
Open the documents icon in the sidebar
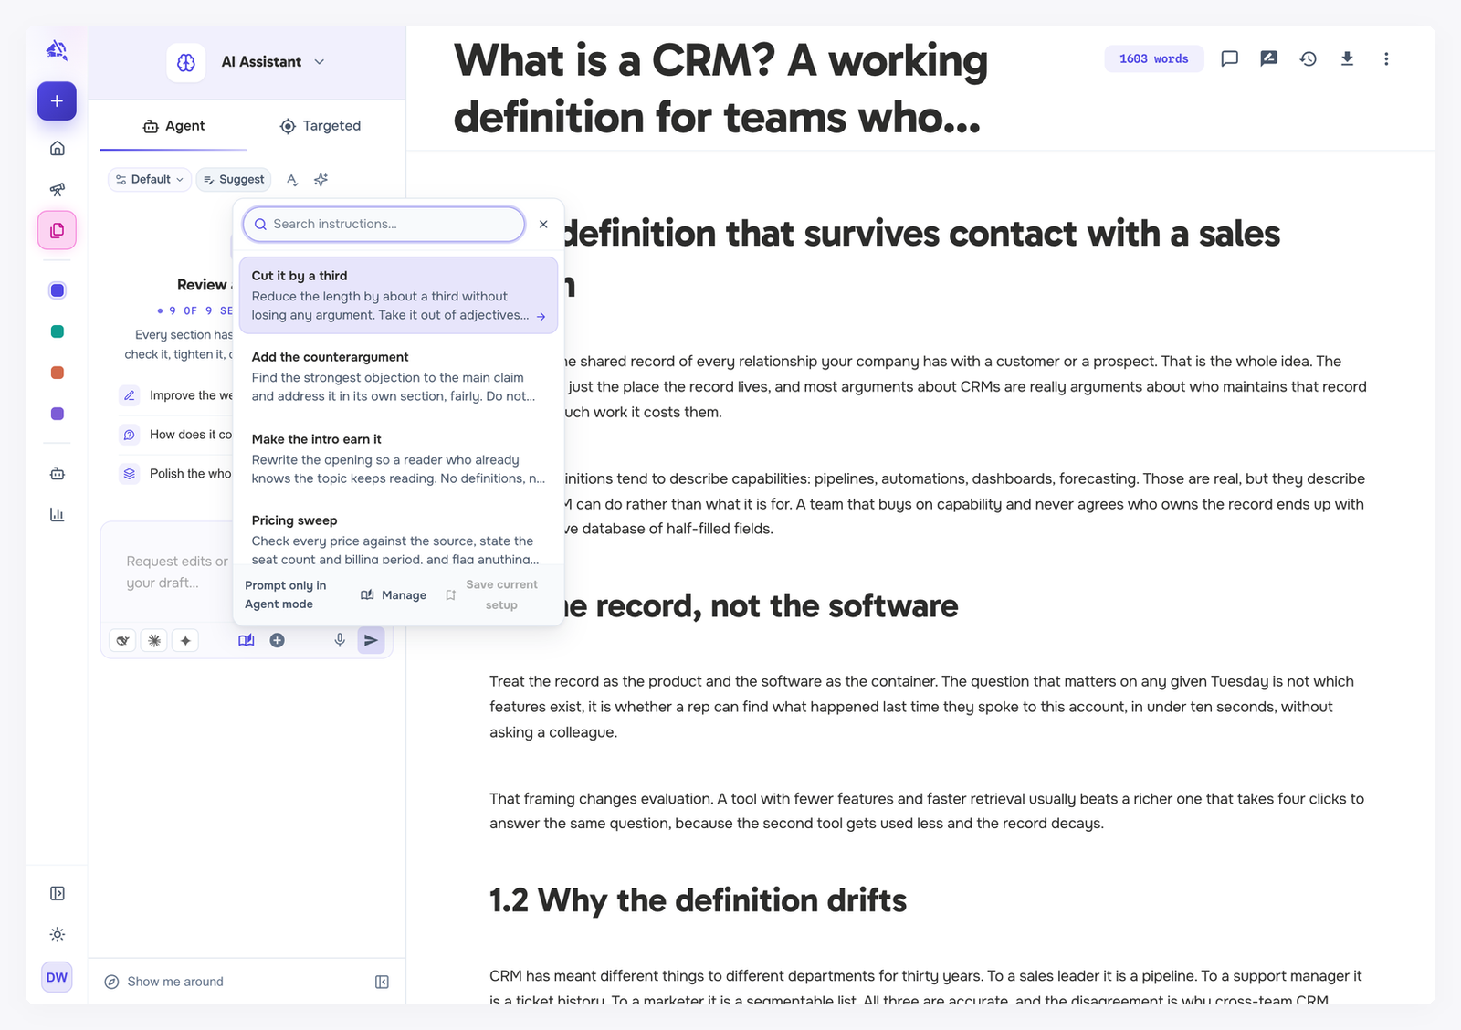click(57, 230)
